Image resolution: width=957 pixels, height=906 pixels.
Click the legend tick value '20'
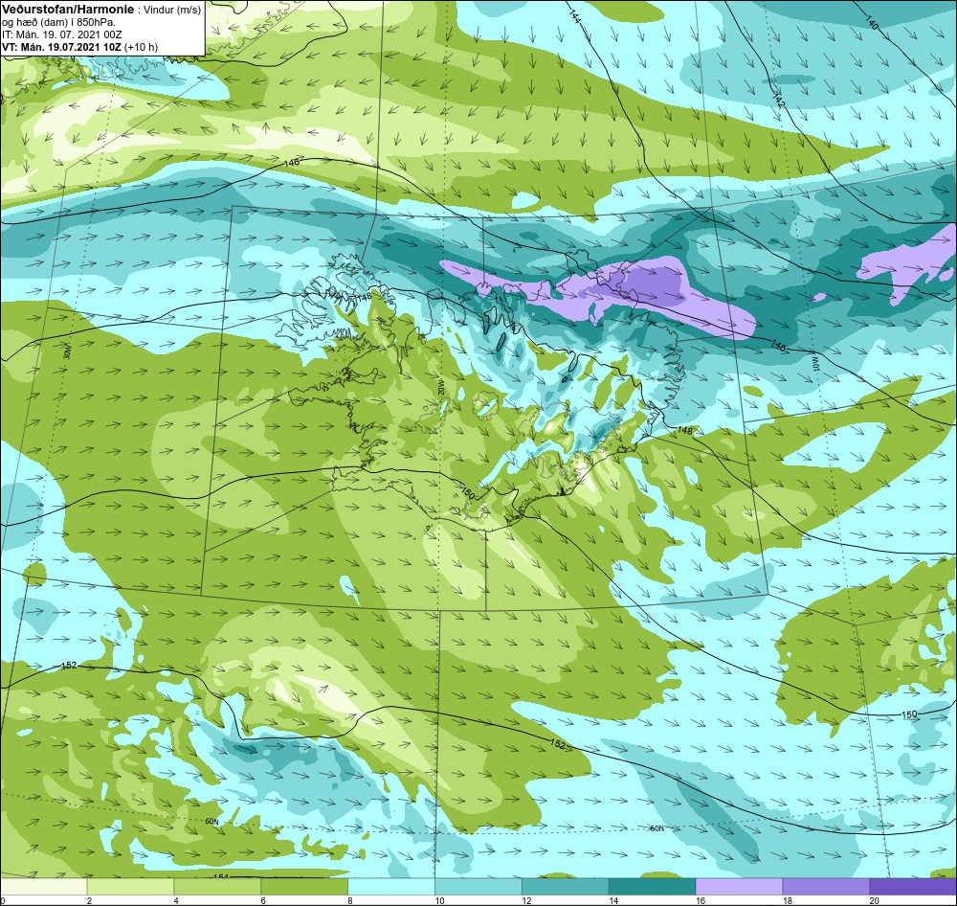874,900
